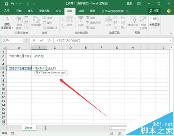174x136 pixels.
Task: Click the Cancel X in the formula bar
Action: [34, 40]
